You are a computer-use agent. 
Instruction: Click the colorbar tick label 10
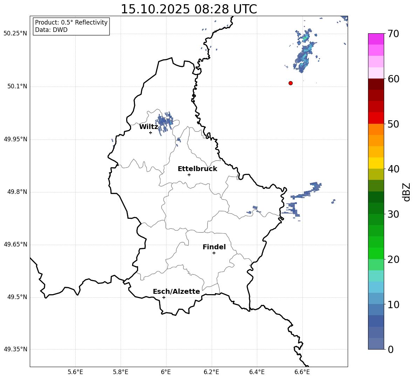(x=393, y=305)
